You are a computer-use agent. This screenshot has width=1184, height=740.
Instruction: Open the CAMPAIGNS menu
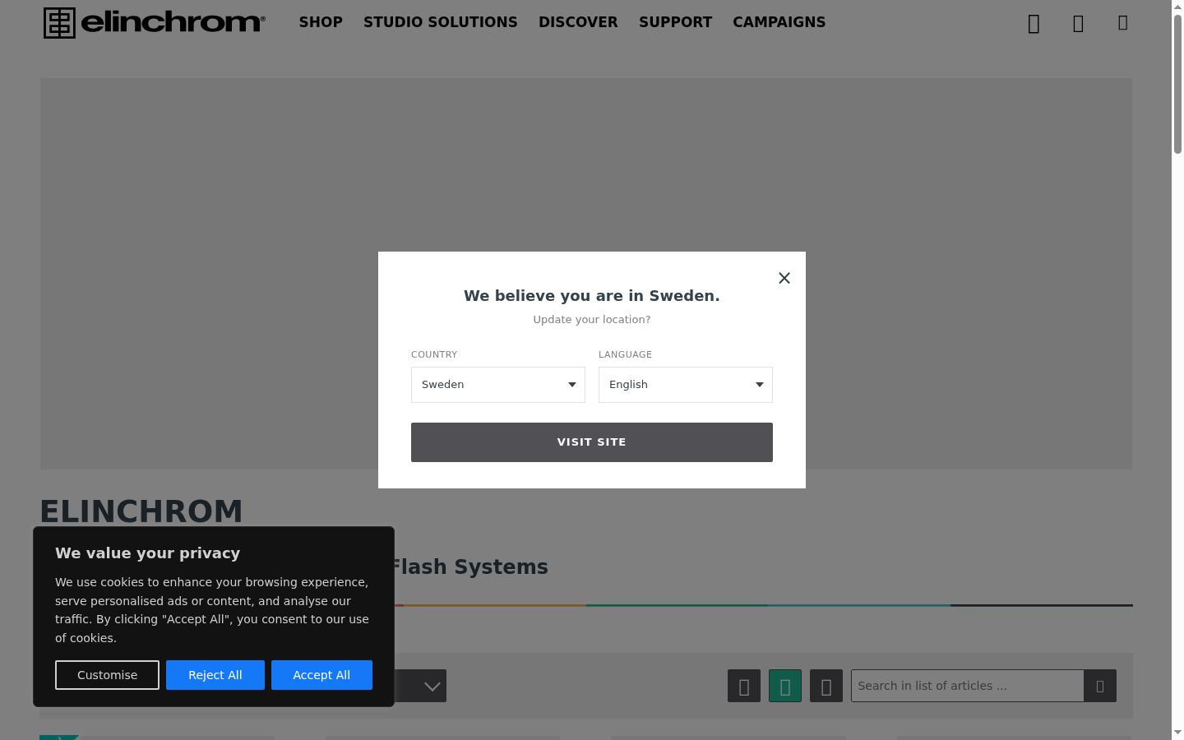coord(779,22)
